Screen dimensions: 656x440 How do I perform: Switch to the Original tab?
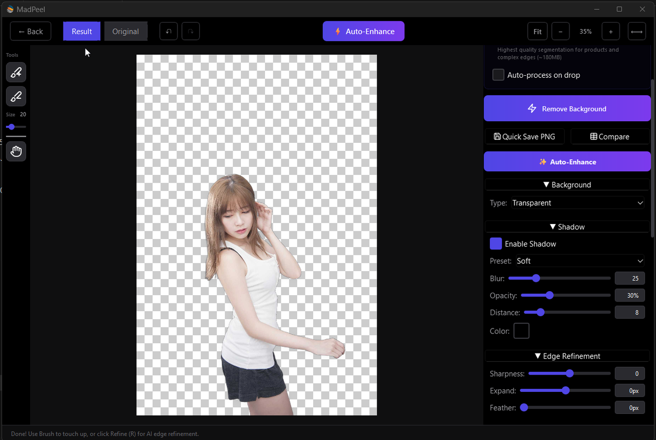click(126, 31)
